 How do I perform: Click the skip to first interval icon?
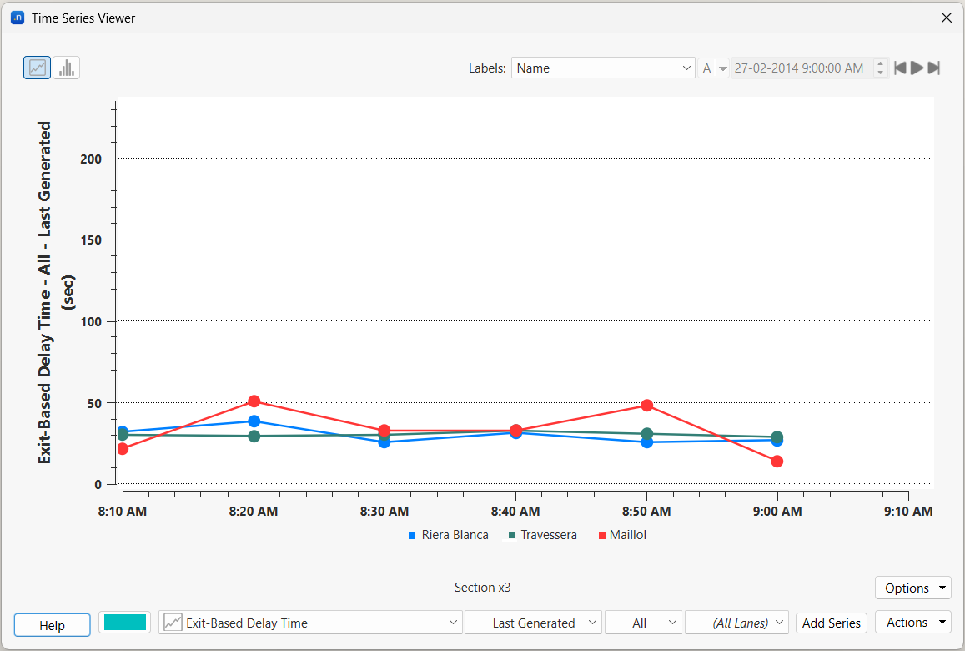click(900, 68)
